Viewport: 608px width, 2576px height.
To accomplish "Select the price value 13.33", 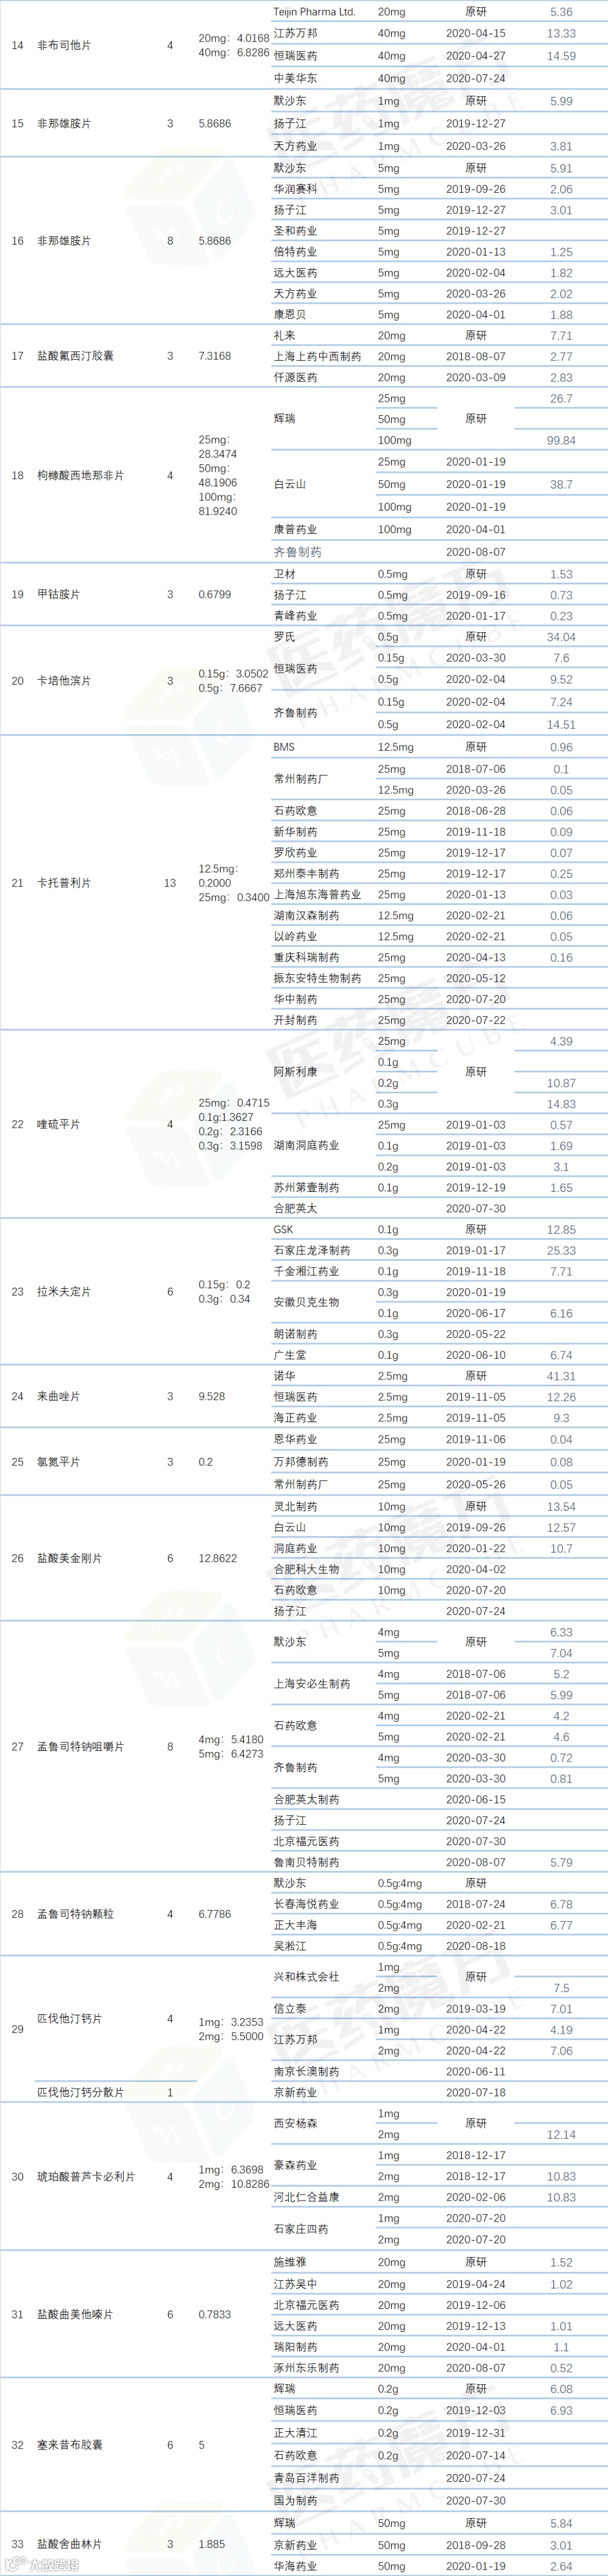I will [x=561, y=34].
